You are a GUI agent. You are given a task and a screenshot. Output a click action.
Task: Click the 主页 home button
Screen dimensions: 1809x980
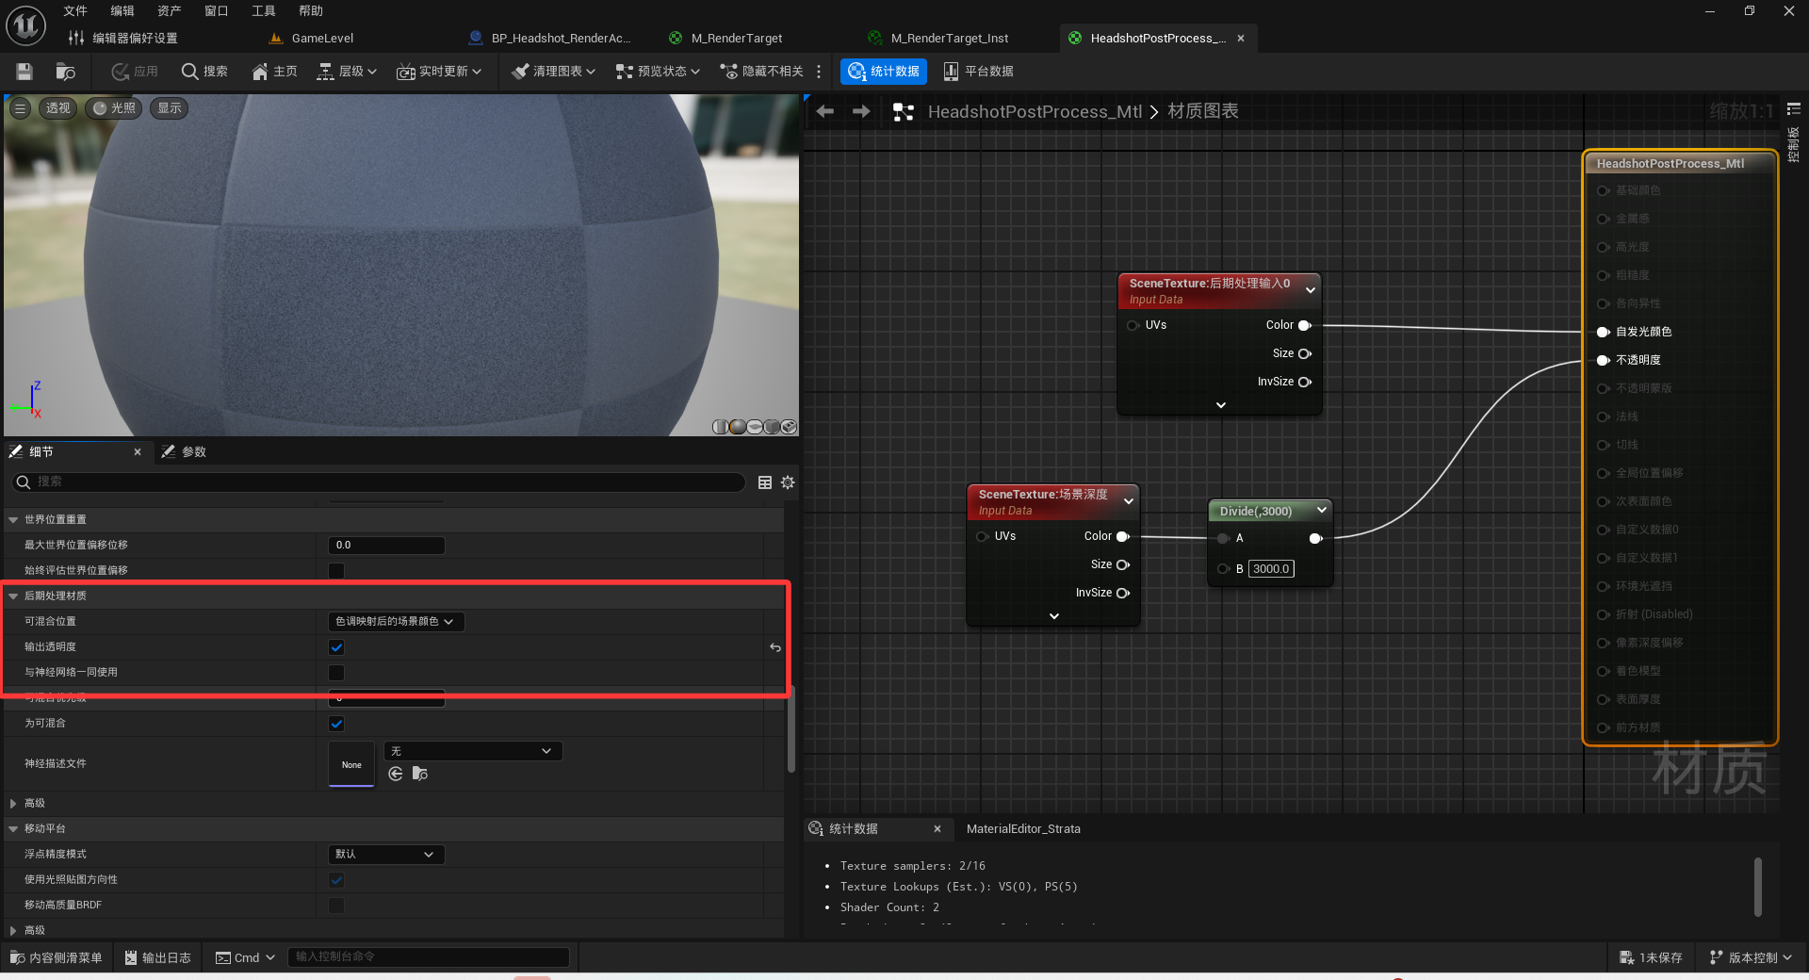pyautogui.click(x=274, y=72)
